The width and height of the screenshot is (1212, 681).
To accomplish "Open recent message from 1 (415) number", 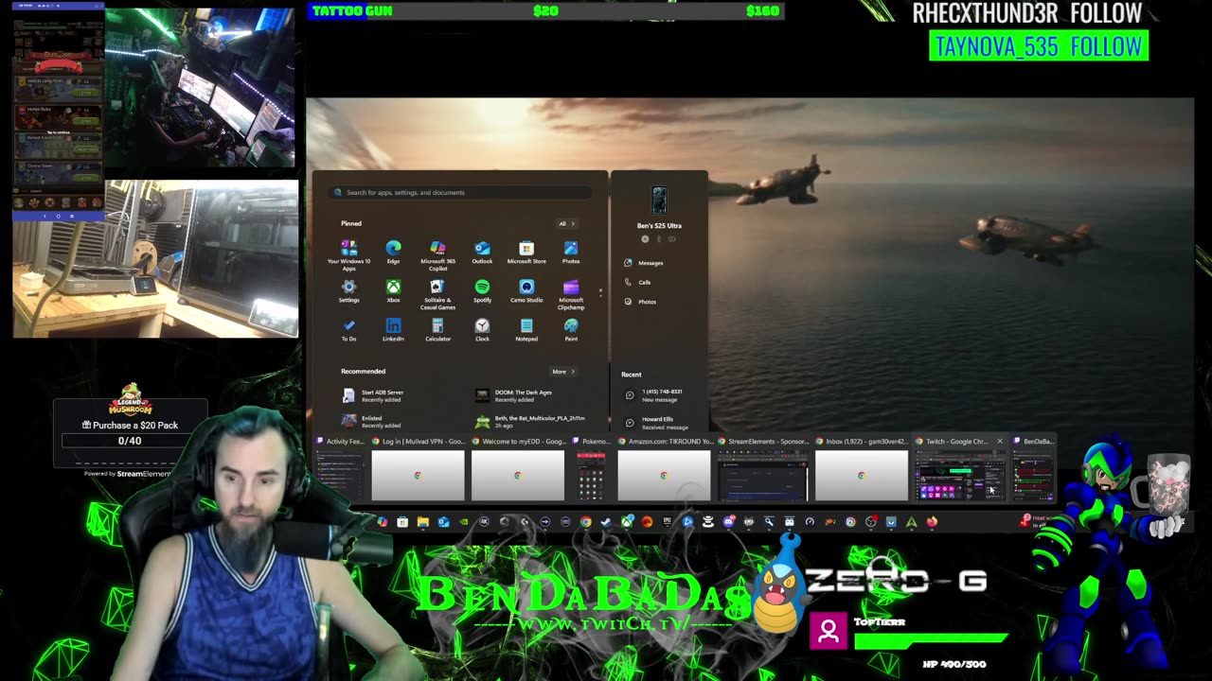I will click(655, 395).
